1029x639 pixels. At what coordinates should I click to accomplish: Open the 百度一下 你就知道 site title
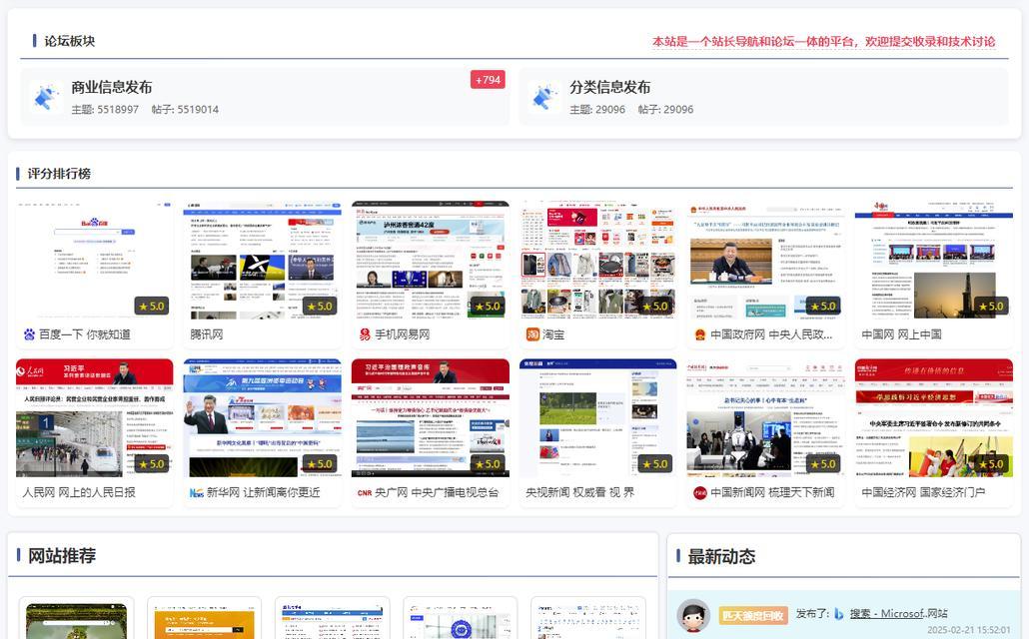click(x=85, y=334)
